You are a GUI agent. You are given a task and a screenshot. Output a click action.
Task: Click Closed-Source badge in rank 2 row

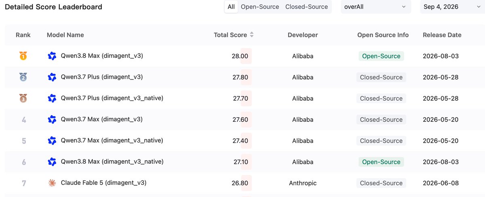(x=381, y=77)
